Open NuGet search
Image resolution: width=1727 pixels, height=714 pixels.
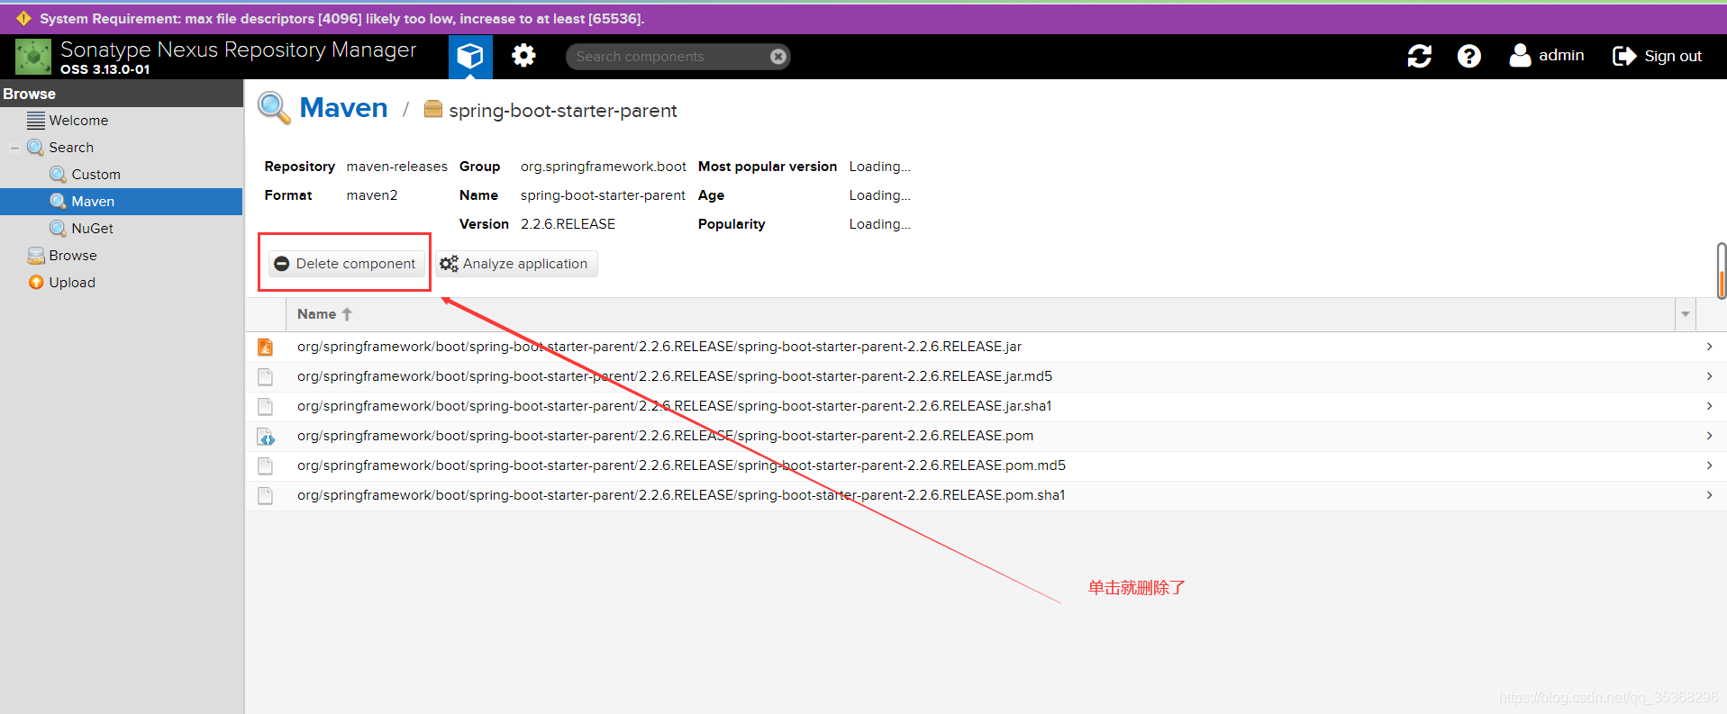(92, 229)
